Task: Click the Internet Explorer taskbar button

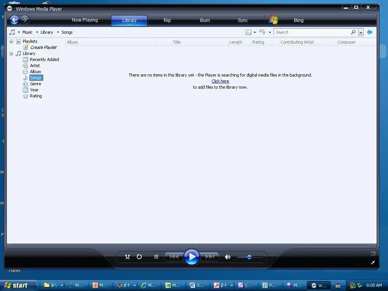Action: [149, 285]
